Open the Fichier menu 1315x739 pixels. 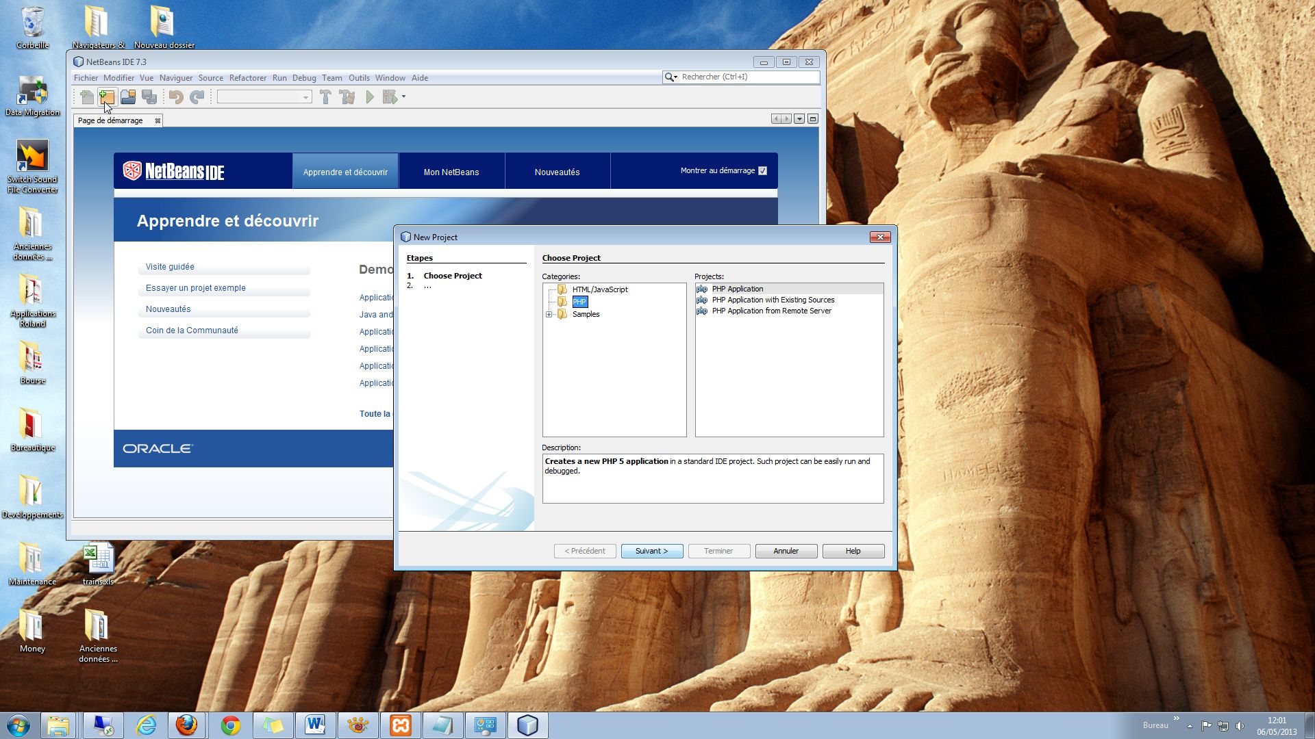click(86, 78)
